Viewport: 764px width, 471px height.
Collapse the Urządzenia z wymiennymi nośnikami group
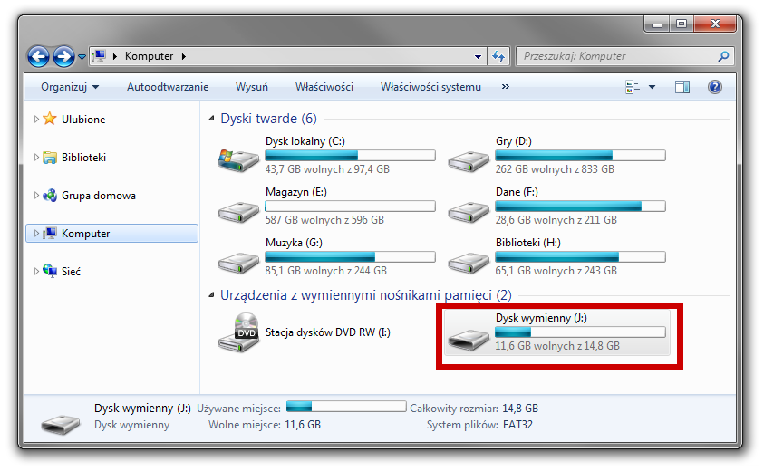click(x=211, y=294)
